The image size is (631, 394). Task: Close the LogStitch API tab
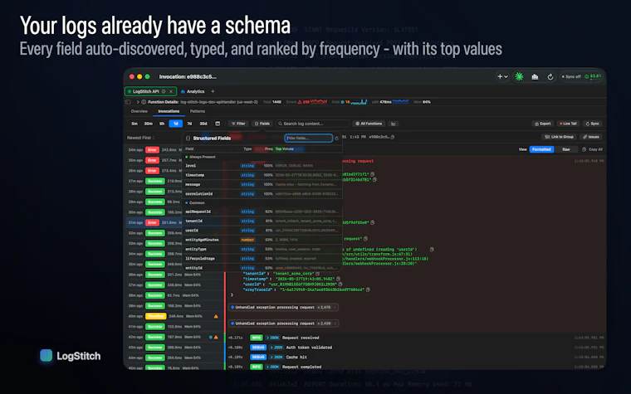pos(171,91)
